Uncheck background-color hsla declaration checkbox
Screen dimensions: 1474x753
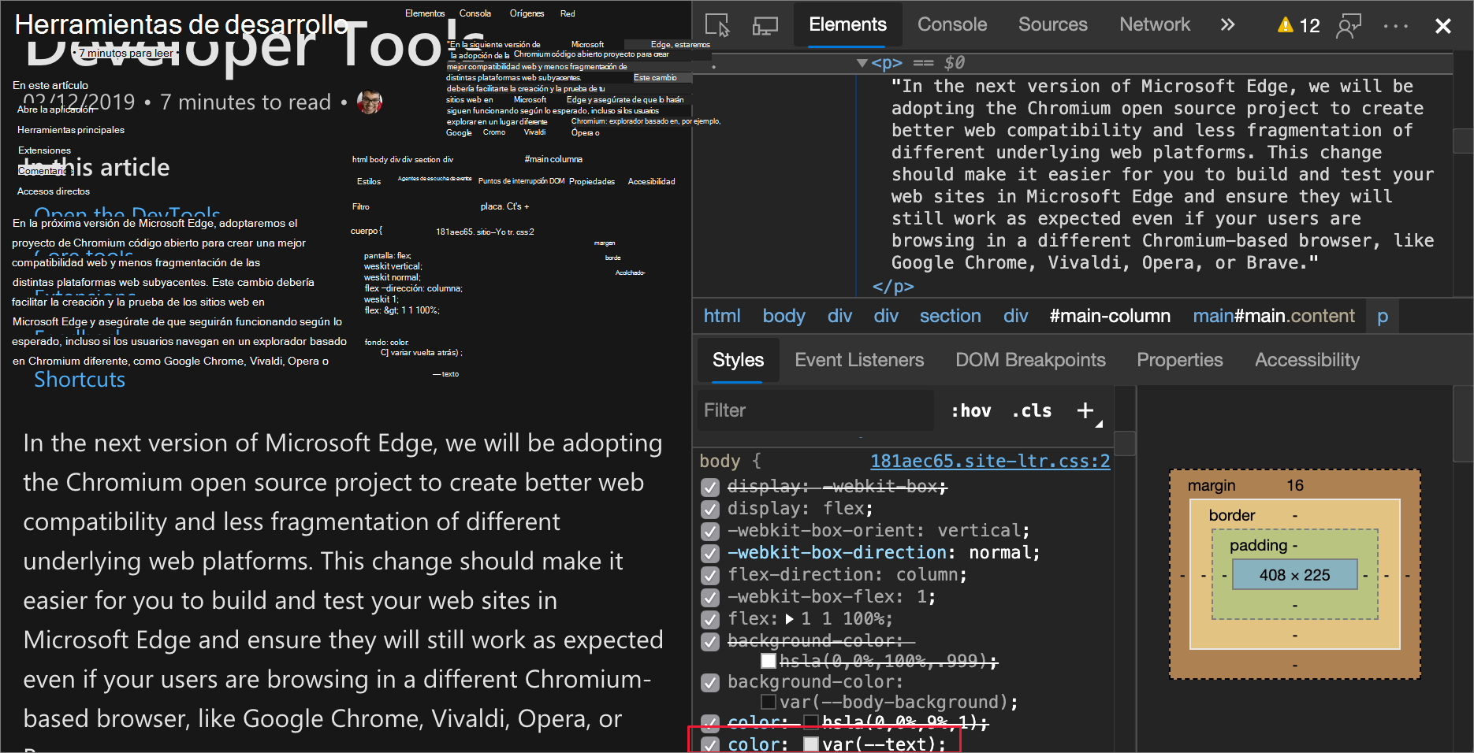coord(710,642)
